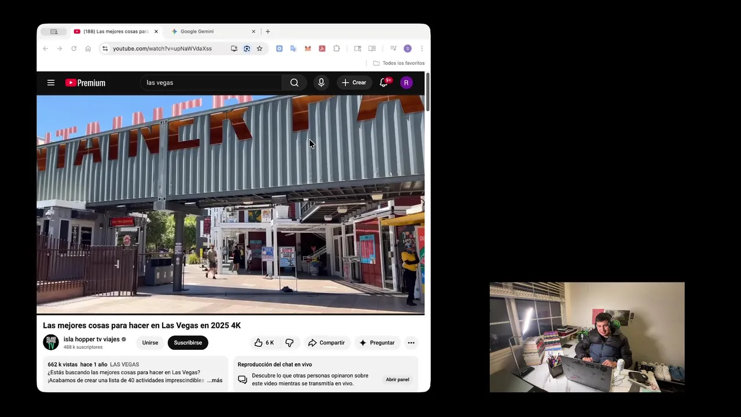
Task: Click the Preguntar button
Action: pos(377,343)
